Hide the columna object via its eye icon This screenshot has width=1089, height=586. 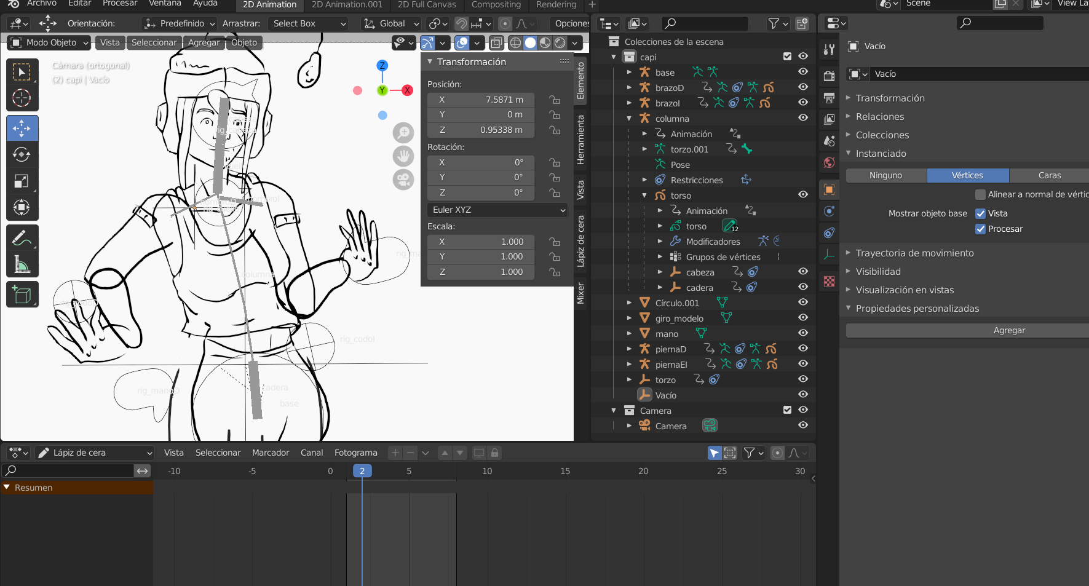(x=803, y=118)
